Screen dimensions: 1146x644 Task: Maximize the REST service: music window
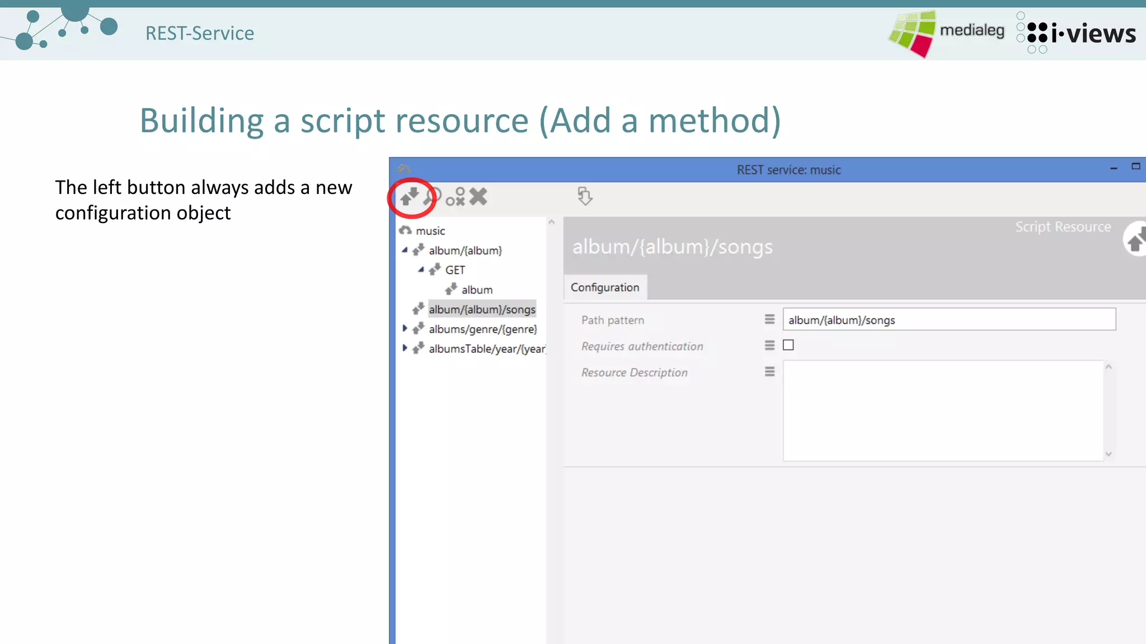click(1136, 166)
